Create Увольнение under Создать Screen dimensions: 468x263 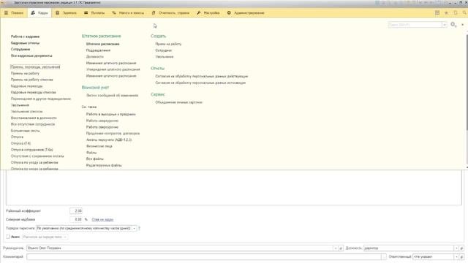[164, 57]
